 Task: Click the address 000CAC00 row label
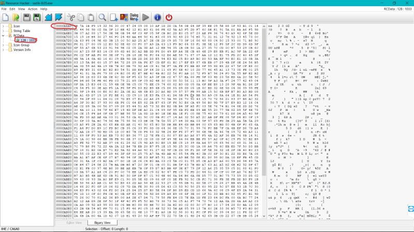64,183
